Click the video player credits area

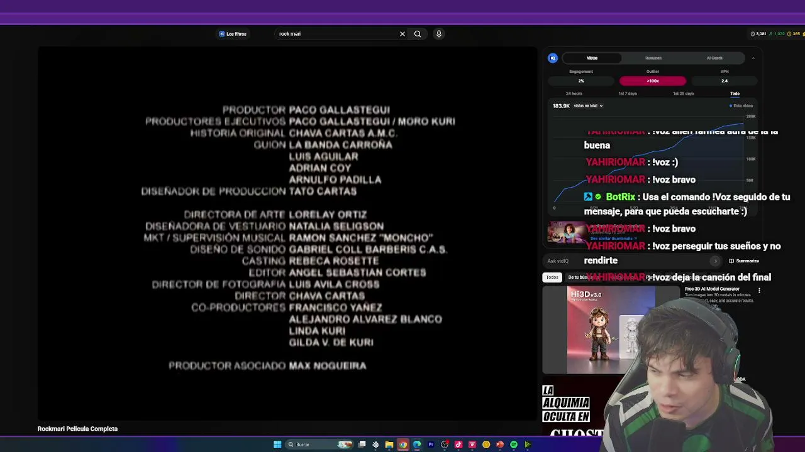pyautogui.click(x=288, y=234)
